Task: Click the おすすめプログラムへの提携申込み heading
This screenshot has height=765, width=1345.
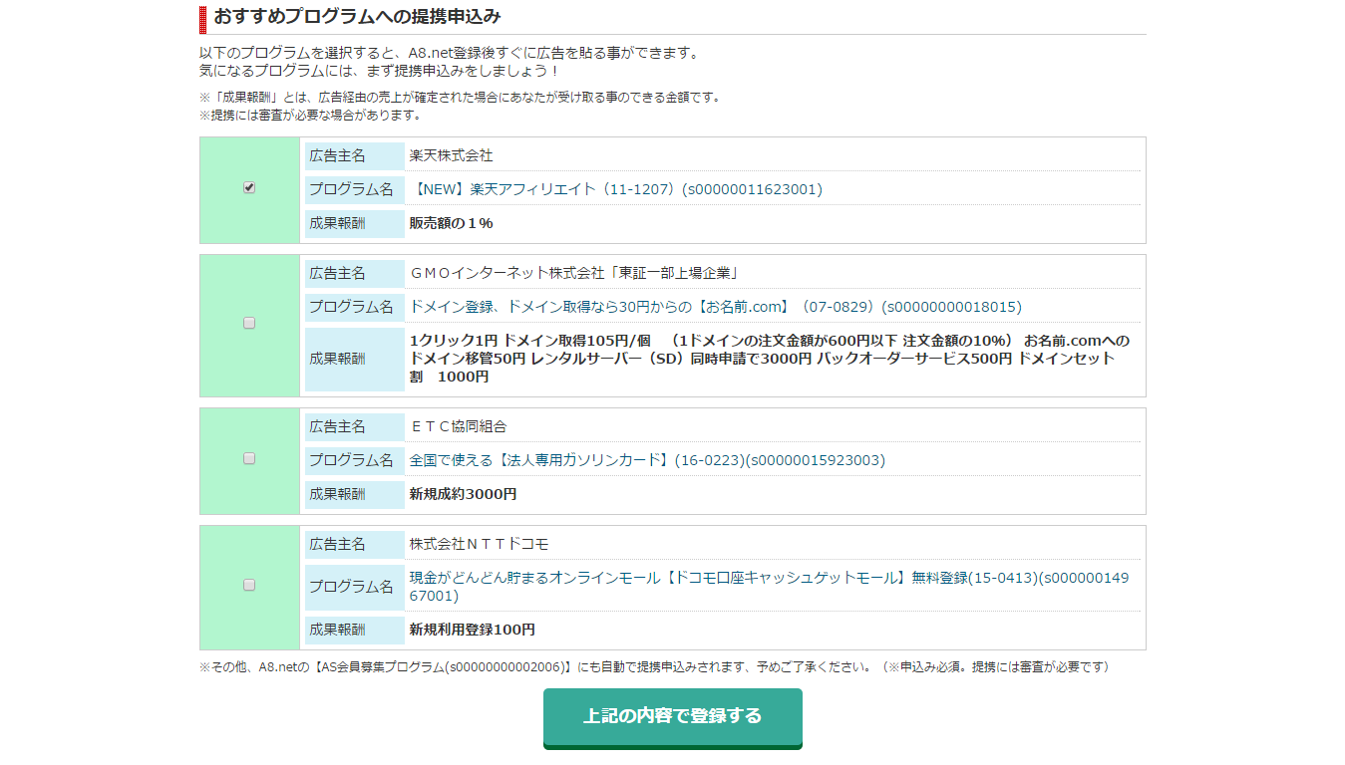Action: (x=357, y=17)
